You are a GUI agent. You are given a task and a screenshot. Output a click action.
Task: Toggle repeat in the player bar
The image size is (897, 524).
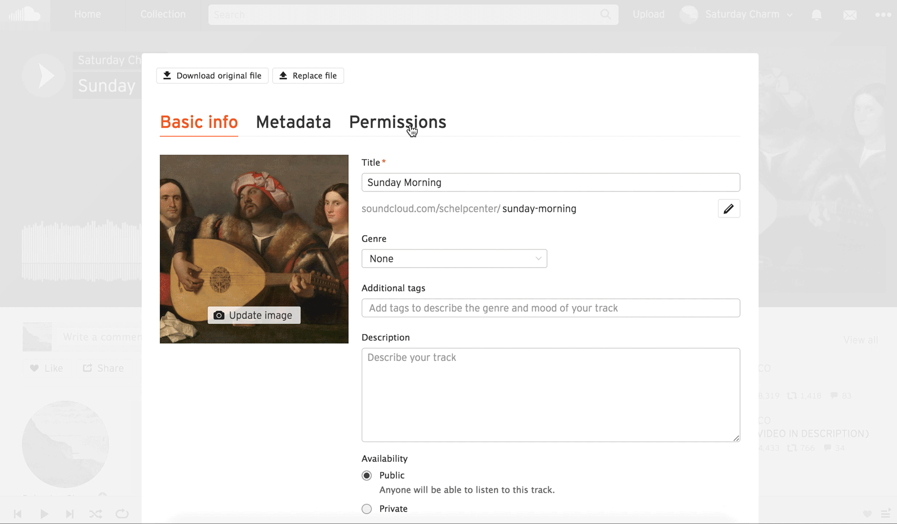[122, 514]
